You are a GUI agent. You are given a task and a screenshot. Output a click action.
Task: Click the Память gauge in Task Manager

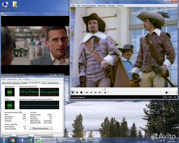[x=10, y=105]
